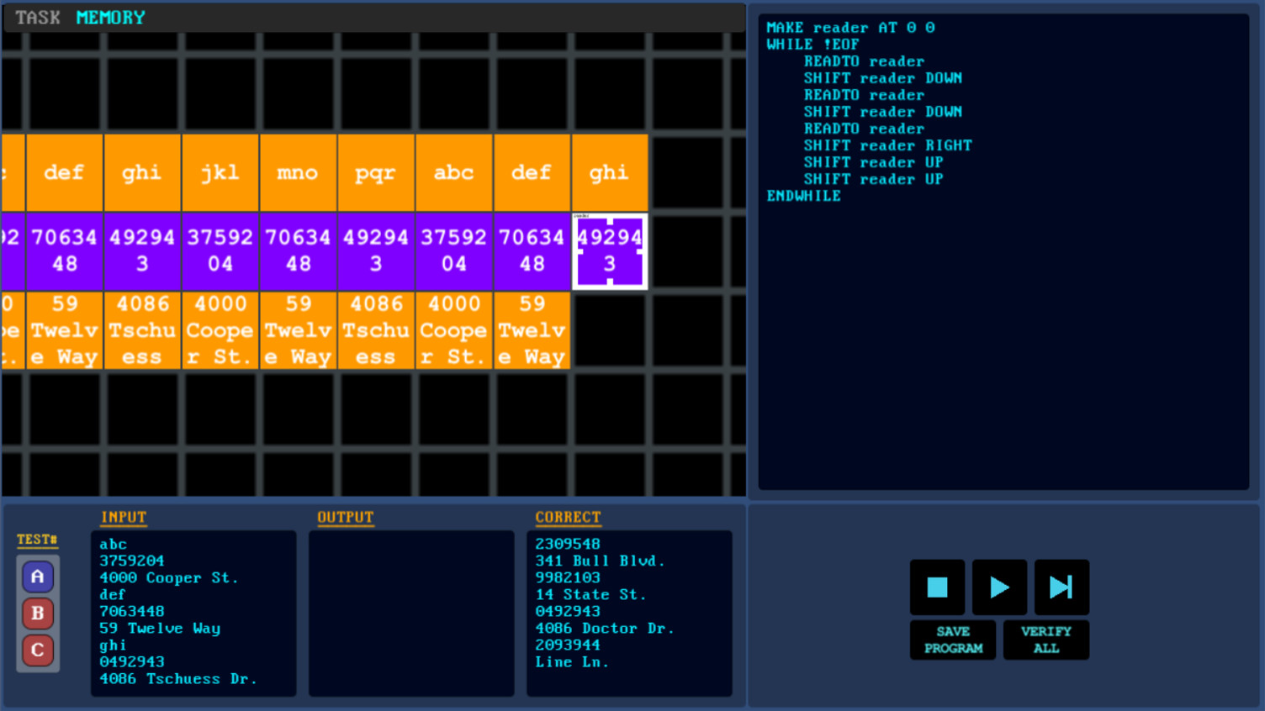The height and width of the screenshot is (711, 1265).
Task: Click '4086 Tschuess Dr.' in the INPUT list
Action: 178,679
